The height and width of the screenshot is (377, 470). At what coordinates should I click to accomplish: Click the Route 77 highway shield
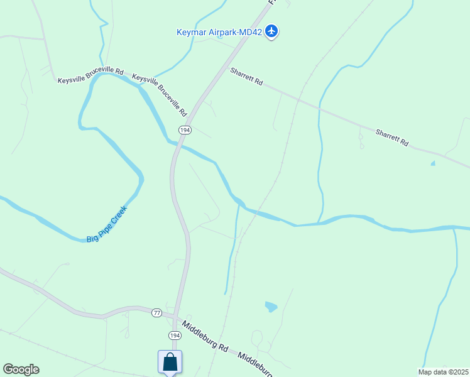tap(156, 313)
